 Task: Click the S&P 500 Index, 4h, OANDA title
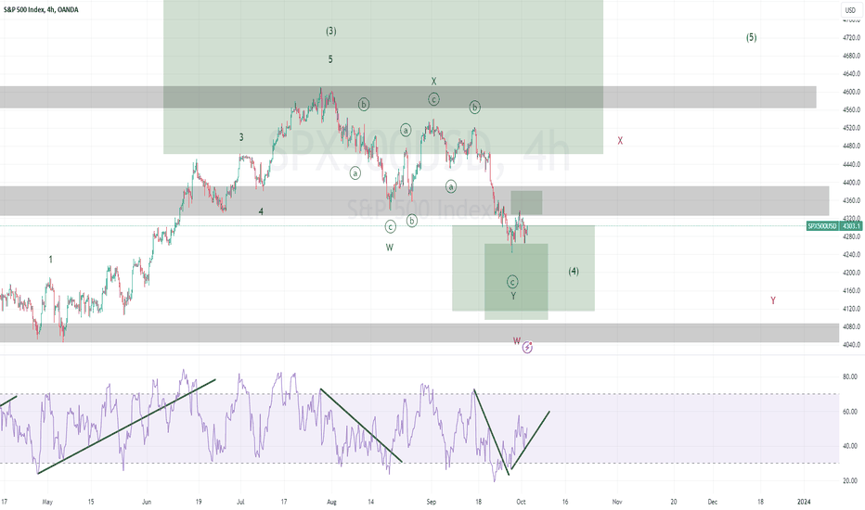tap(42, 9)
